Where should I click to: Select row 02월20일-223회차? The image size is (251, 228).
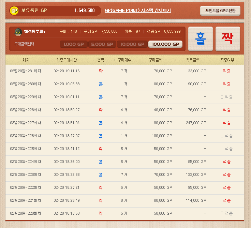pyautogui.click(x=124, y=175)
